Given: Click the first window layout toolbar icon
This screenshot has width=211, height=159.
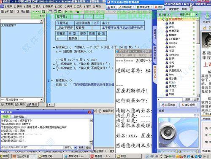Looking at the screenshot, I should [50, 11].
